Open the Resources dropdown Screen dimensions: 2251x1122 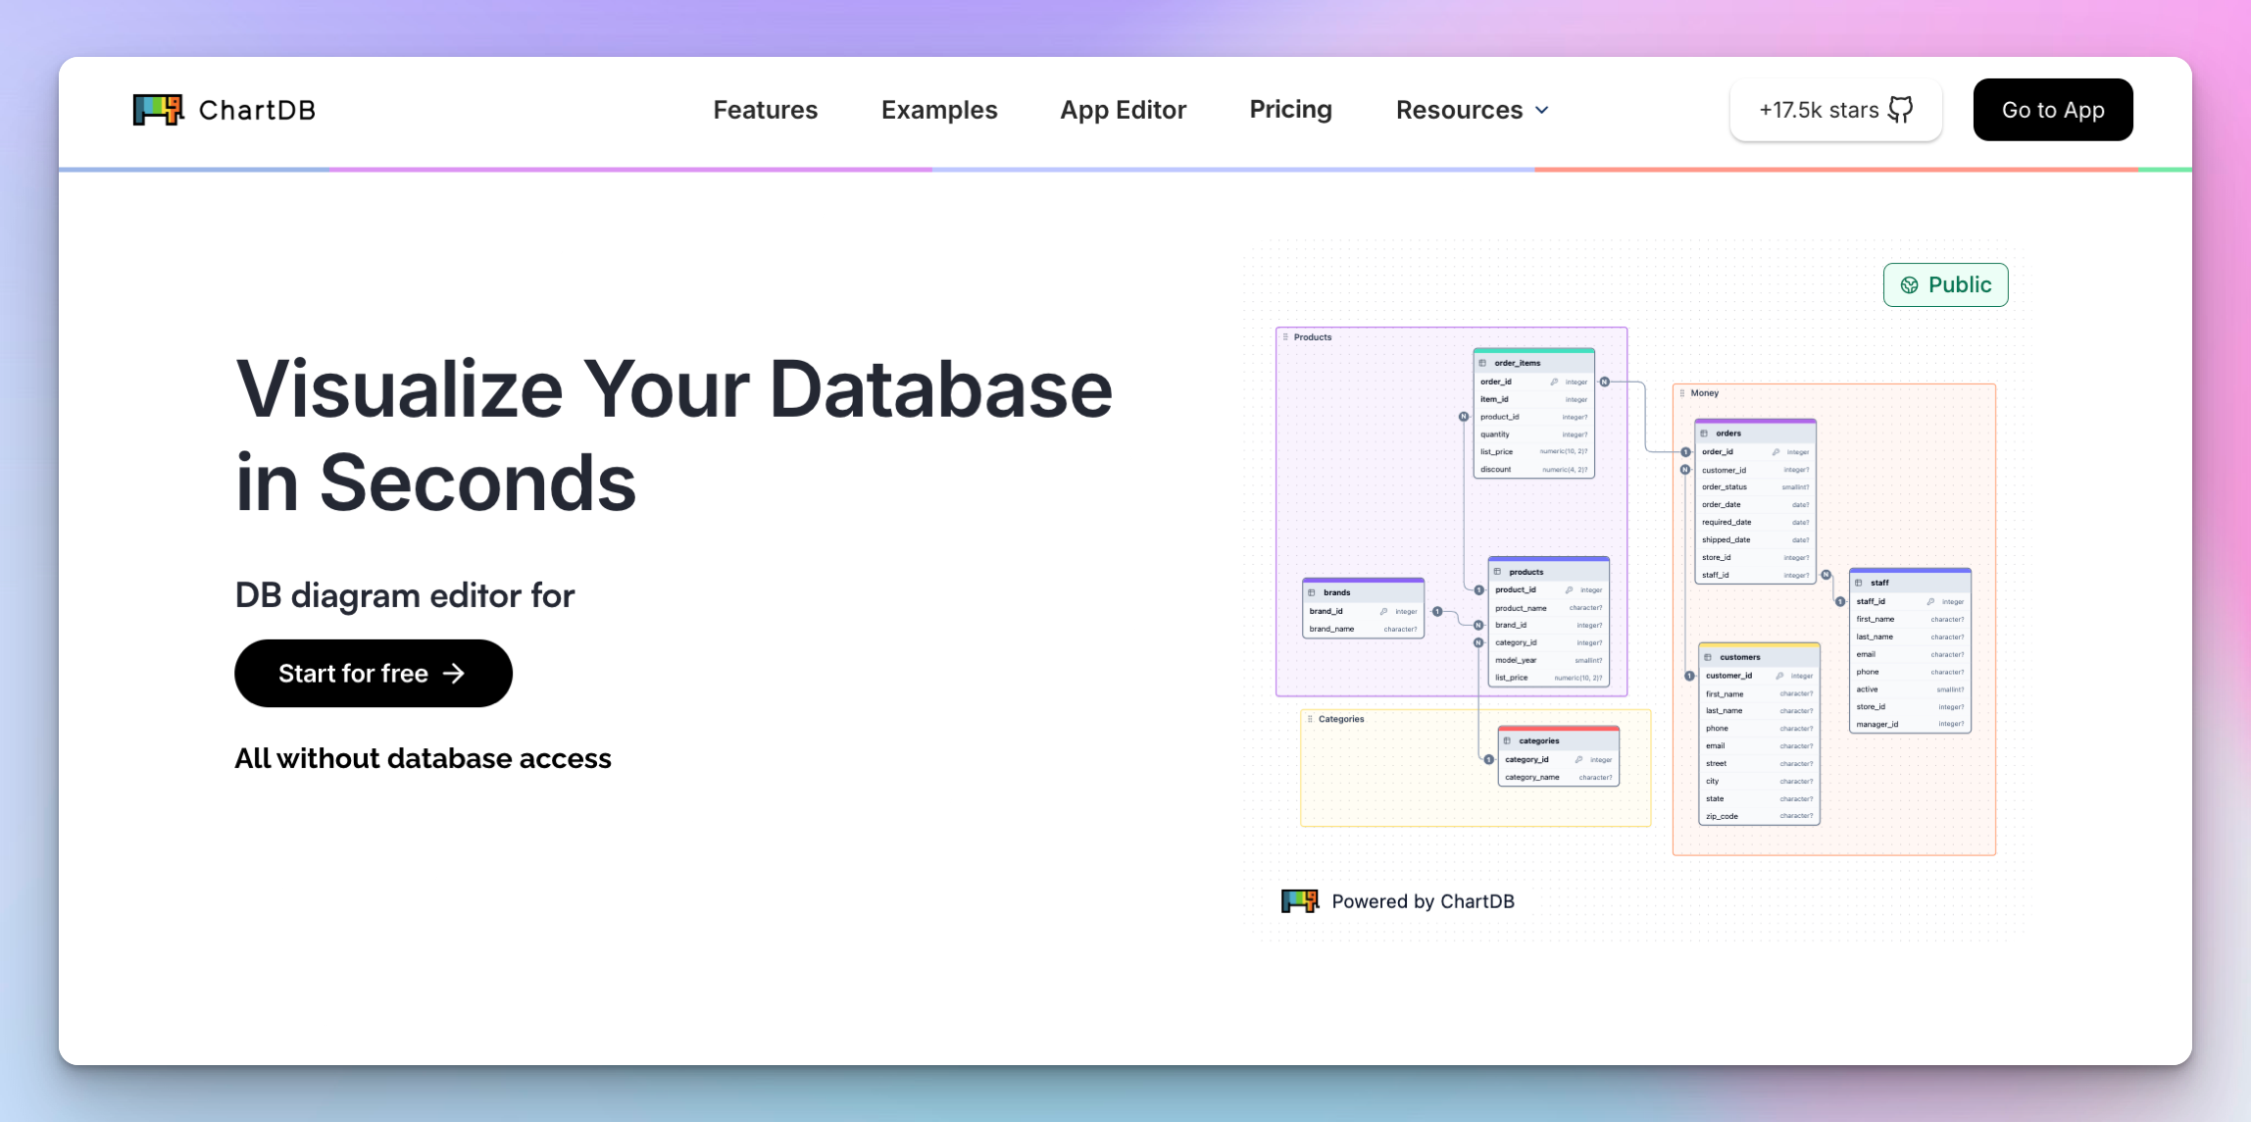pyautogui.click(x=1472, y=110)
